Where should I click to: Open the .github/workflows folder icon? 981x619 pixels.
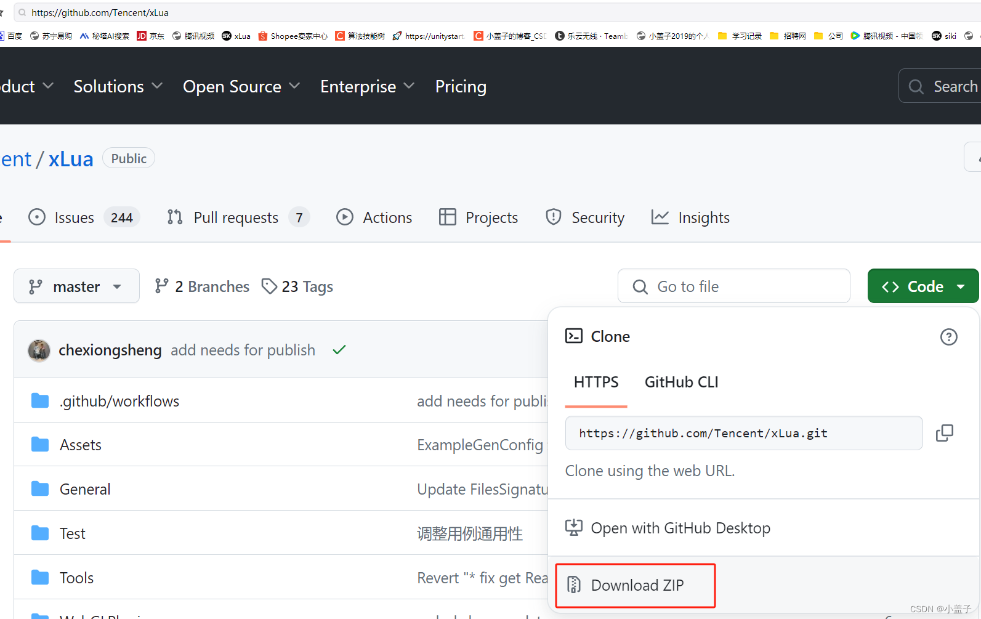click(x=40, y=401)
